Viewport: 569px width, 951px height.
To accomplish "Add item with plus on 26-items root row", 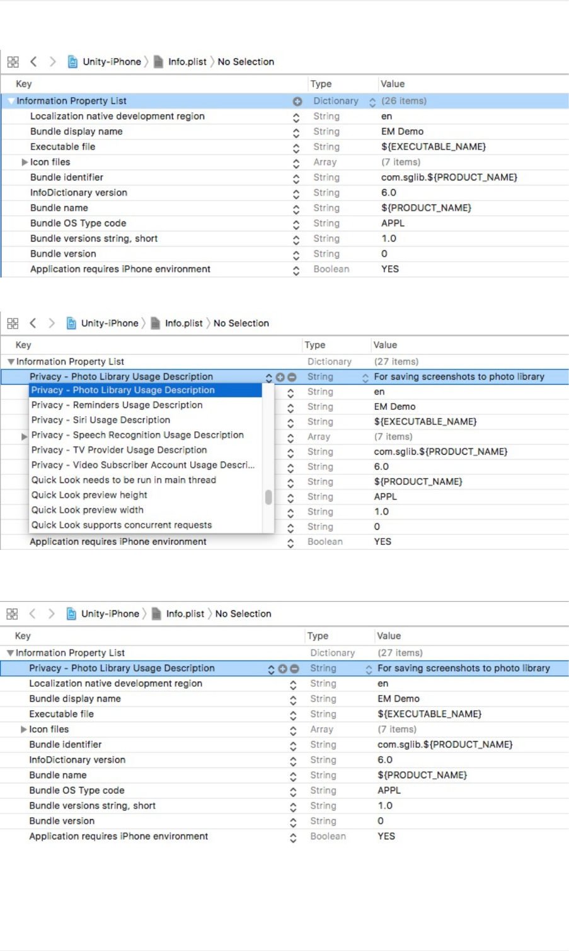I will coord(297,101).
